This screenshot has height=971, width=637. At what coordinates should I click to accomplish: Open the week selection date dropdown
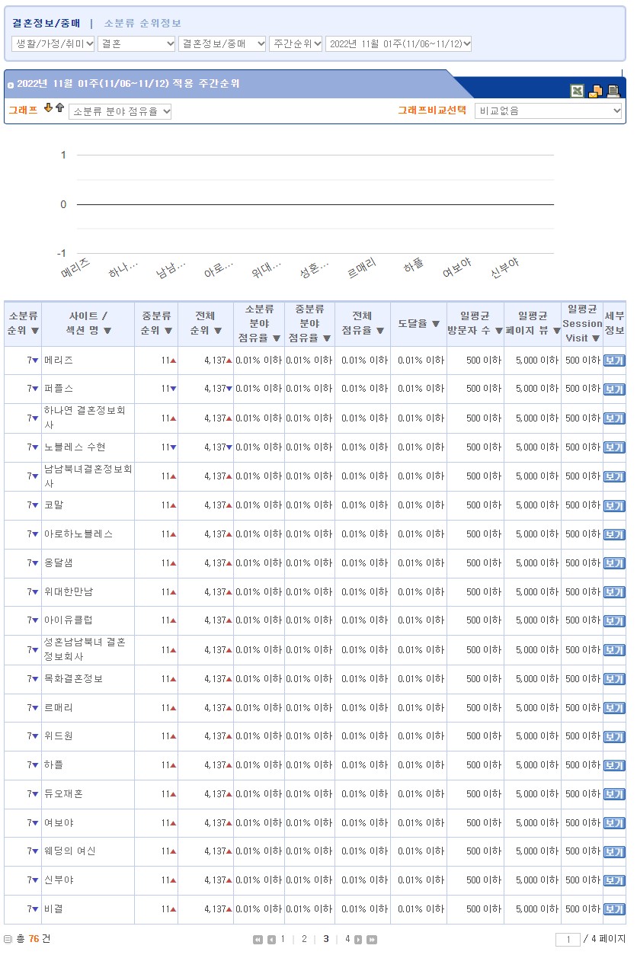click(399, 44)
